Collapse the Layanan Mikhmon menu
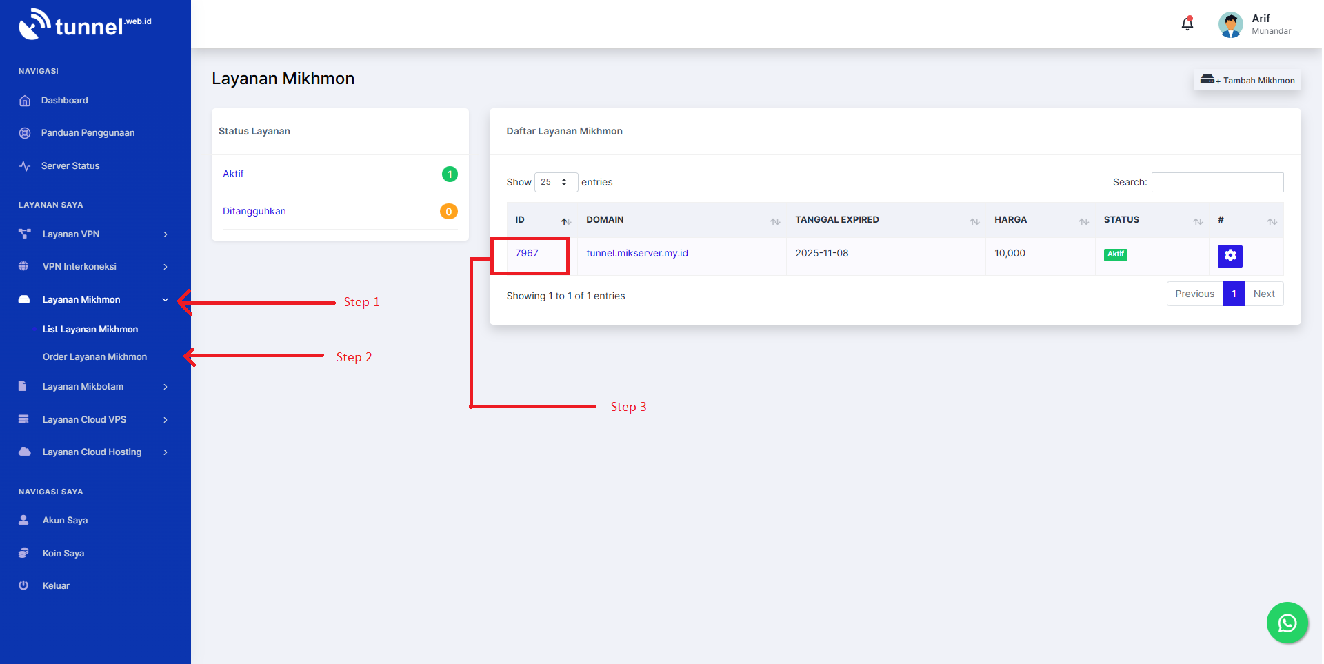The width and height of the screenshot is (1324, 664). coord(95,300)
